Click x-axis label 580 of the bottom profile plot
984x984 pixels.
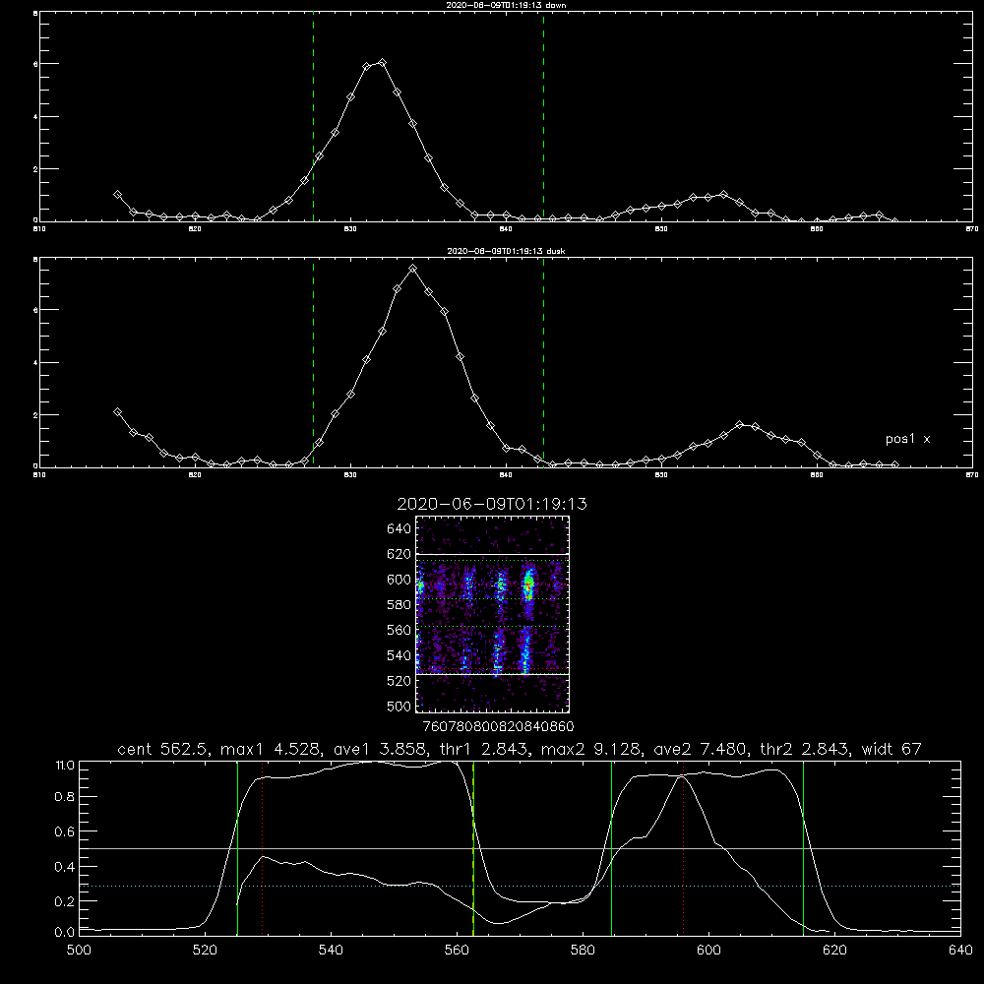(583, 951)
